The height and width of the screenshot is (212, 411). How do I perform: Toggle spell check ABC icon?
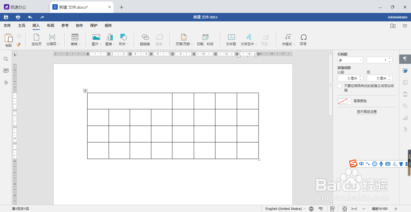(321, 209)
